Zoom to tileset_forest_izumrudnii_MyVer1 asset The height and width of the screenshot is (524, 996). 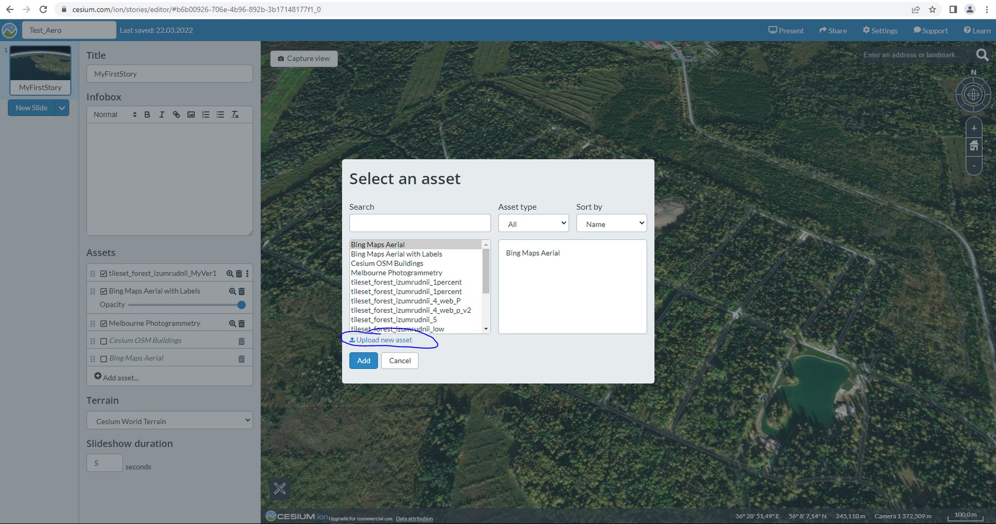pyautogui.click(x=230, y=274)
